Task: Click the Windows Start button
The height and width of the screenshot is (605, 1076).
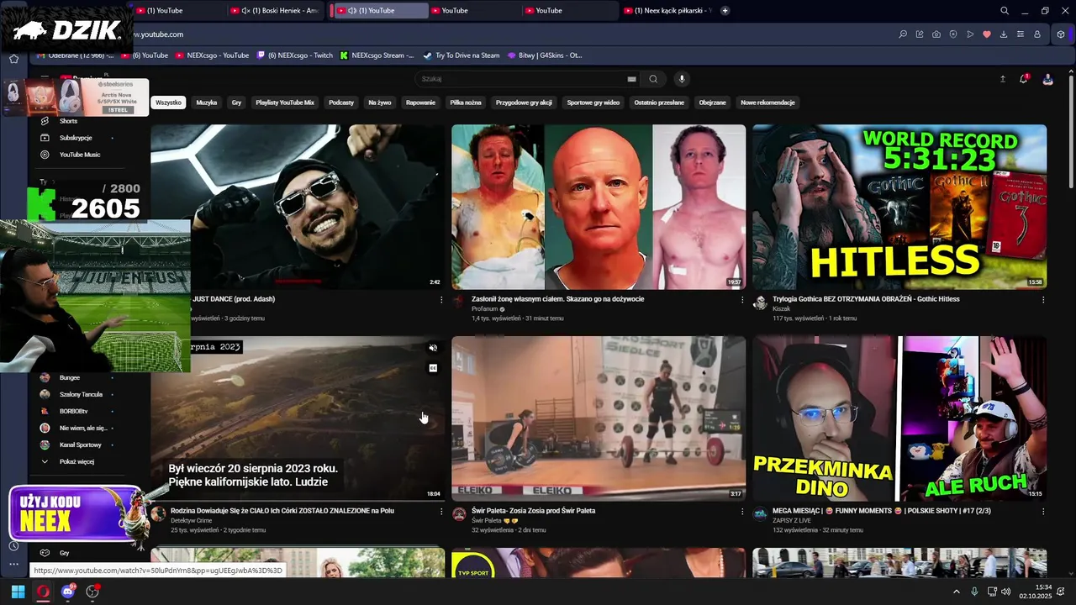Action: 18,592
